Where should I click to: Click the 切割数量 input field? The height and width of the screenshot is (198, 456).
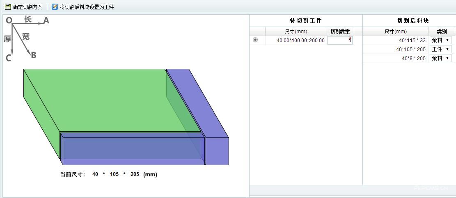click(340, 40)
